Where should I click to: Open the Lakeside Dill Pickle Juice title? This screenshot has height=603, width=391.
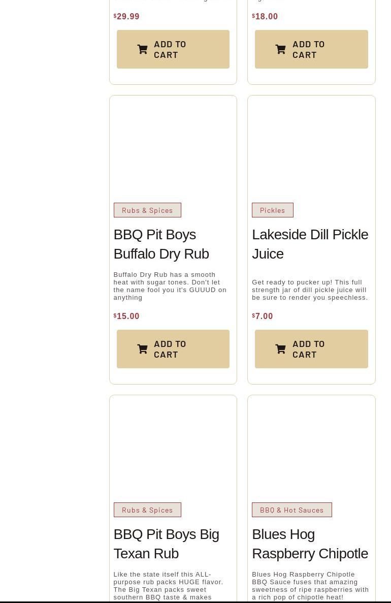click(x=310, y=244)
